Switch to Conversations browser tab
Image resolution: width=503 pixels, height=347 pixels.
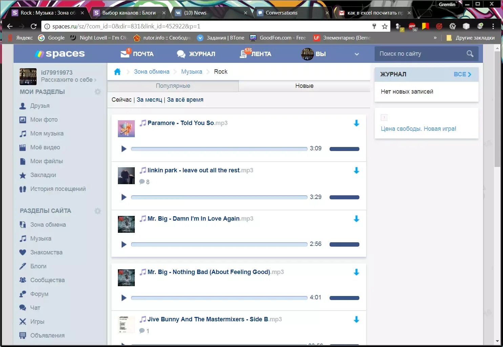(292, 13)
